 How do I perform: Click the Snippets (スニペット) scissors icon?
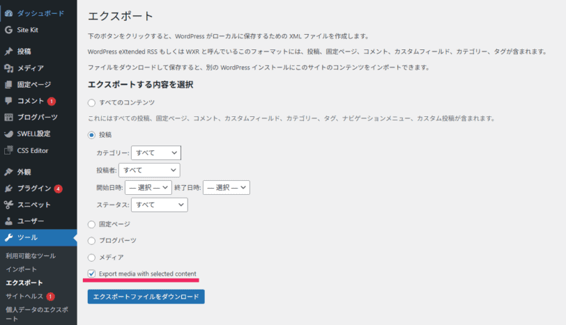click(x=8, y=205)
